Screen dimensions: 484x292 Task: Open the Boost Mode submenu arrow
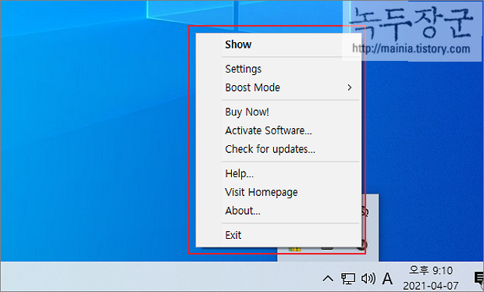tap(350, 87)
